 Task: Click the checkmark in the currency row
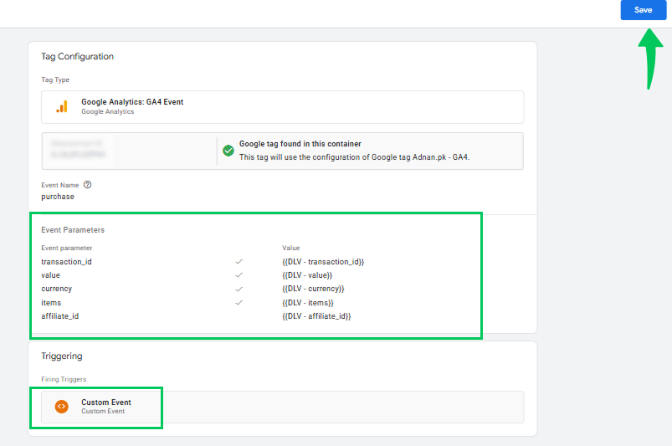[239, 289]
